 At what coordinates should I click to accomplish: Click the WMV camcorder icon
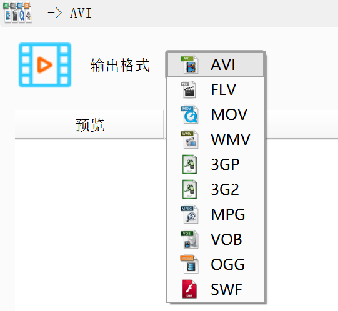point(189,139)
